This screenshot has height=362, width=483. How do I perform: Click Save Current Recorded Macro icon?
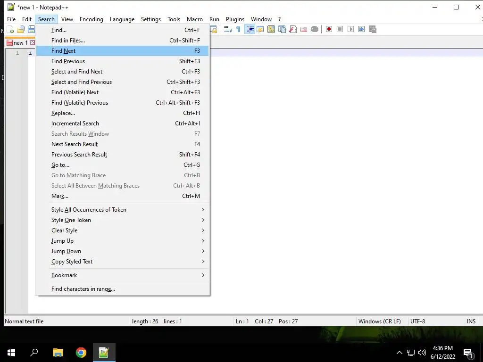pos(373,29)
